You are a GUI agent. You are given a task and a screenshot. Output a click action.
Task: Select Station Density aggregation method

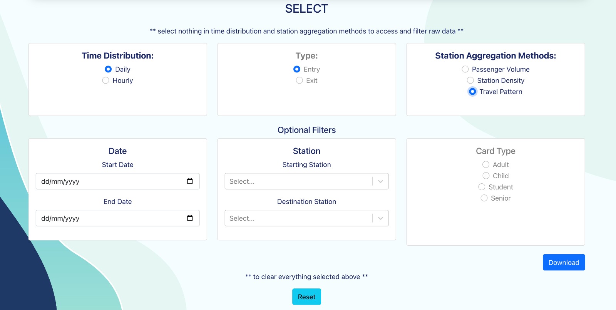(470, 80)
